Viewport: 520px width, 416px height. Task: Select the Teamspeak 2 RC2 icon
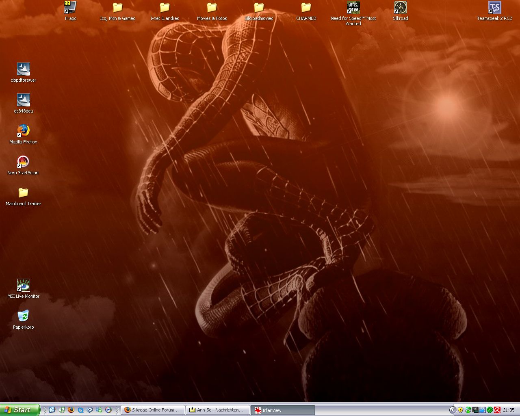pyautogui.click(x=494, y=8)
